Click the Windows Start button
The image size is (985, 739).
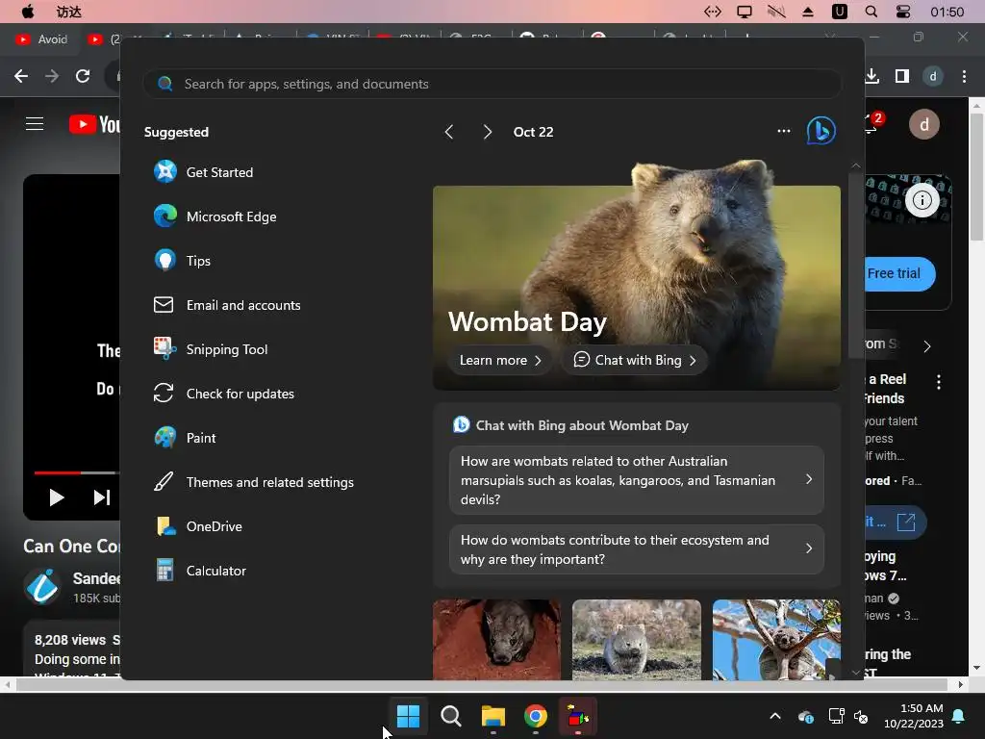click(408, 716)
